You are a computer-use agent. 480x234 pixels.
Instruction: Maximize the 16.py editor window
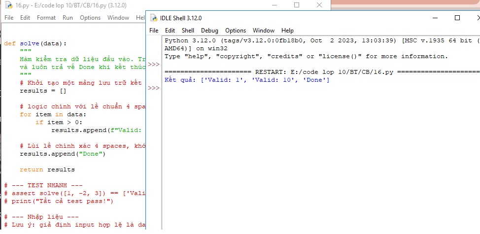click(297, 5)
